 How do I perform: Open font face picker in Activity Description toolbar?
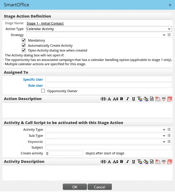[109, 162]
